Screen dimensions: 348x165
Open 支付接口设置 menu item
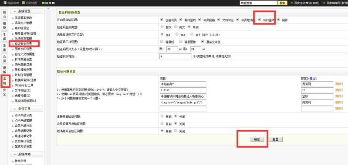24,141
